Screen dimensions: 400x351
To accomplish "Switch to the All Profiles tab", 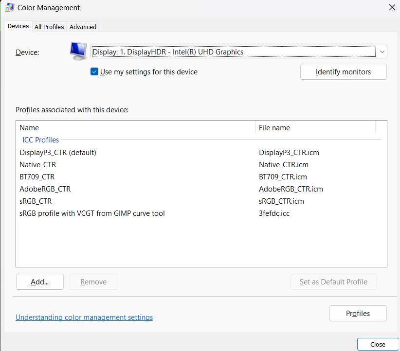I will tap(49, 27).
